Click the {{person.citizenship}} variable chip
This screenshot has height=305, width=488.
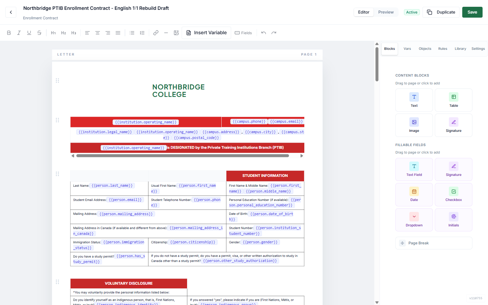pyautogui.click(x=192, y=242)
